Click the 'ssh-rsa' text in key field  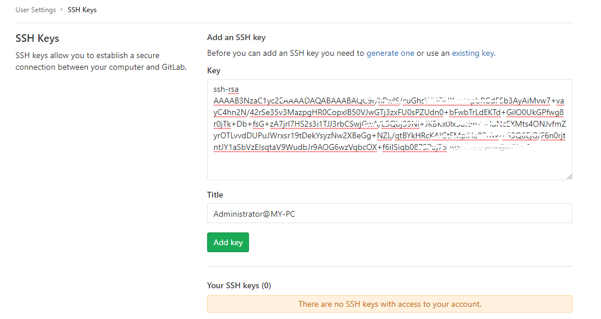(x=226, y=89)
